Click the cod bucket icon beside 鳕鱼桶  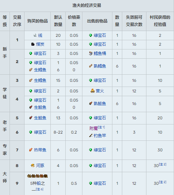click(91, 53)
